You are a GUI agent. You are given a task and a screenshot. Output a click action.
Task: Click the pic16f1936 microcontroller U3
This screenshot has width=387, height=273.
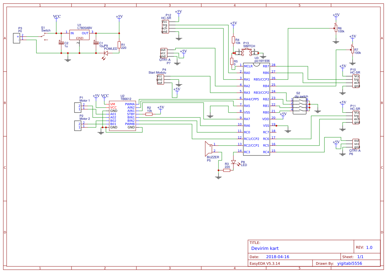257,109
